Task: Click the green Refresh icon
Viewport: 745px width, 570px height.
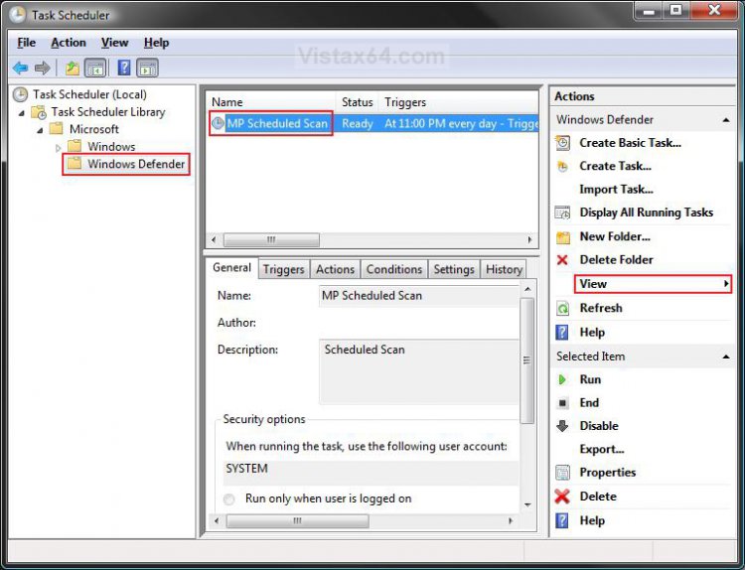Action: [563, 308]
